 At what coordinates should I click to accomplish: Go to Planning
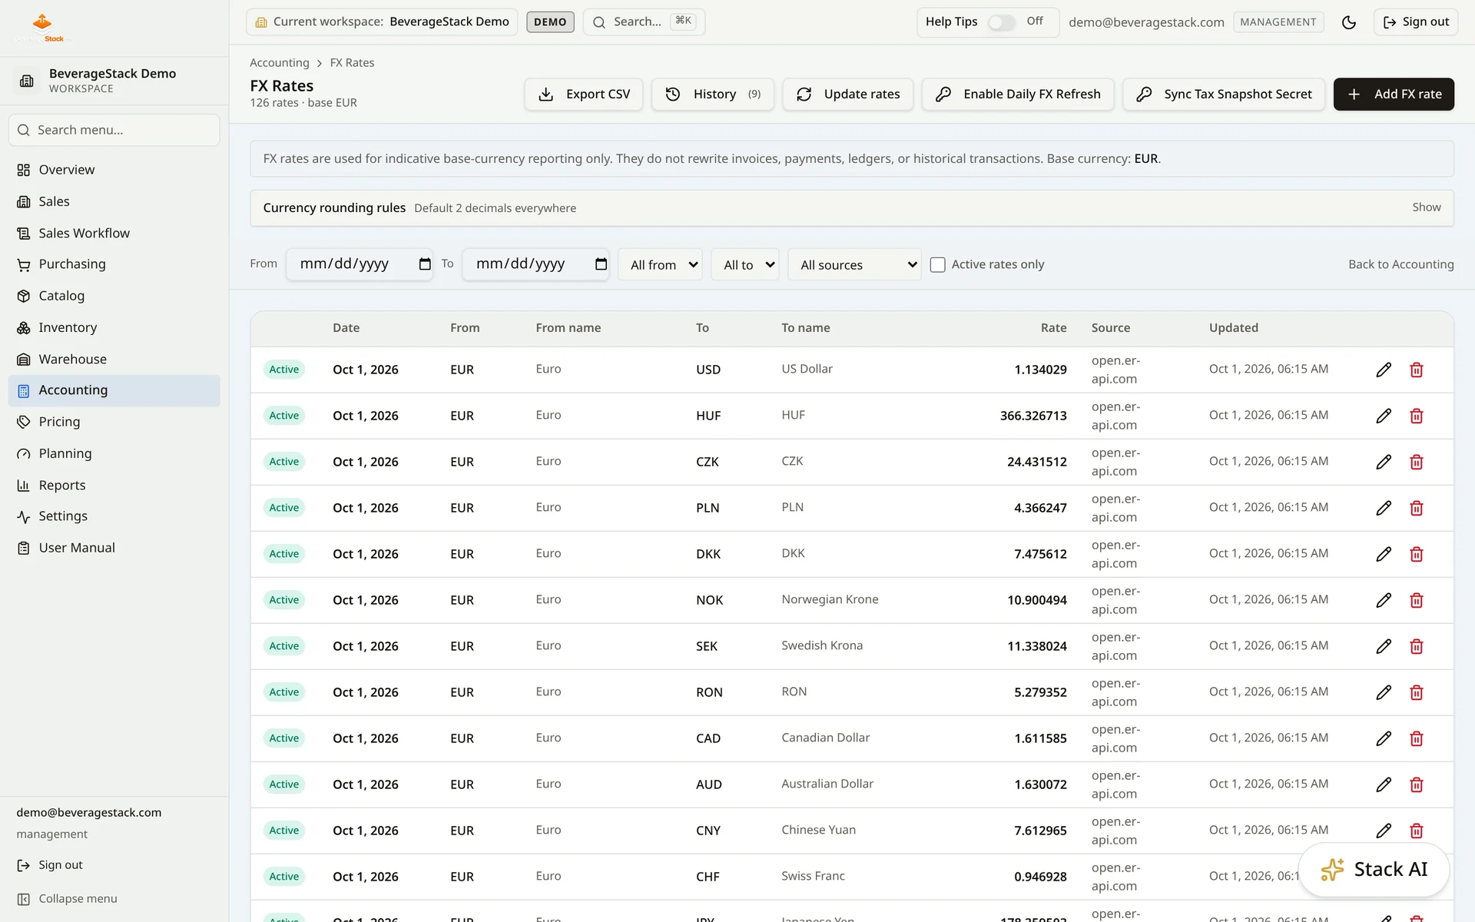[x=114, y=453]
